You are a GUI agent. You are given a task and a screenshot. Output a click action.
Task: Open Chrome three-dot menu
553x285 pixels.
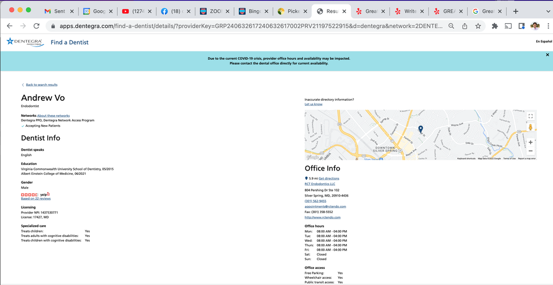[549, 26]
